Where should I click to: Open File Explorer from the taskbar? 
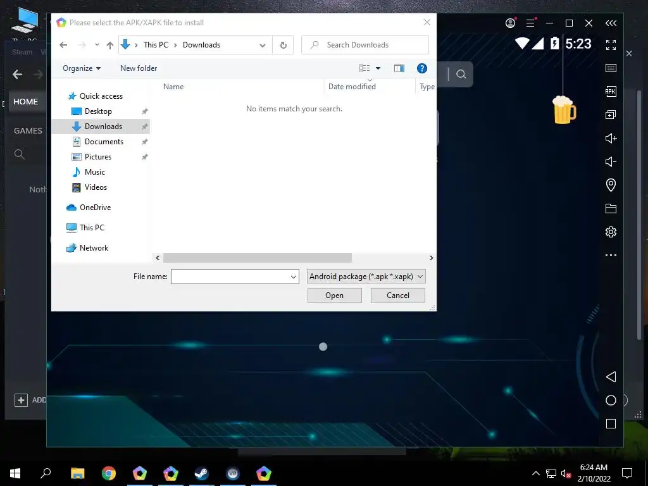point(77,473)
